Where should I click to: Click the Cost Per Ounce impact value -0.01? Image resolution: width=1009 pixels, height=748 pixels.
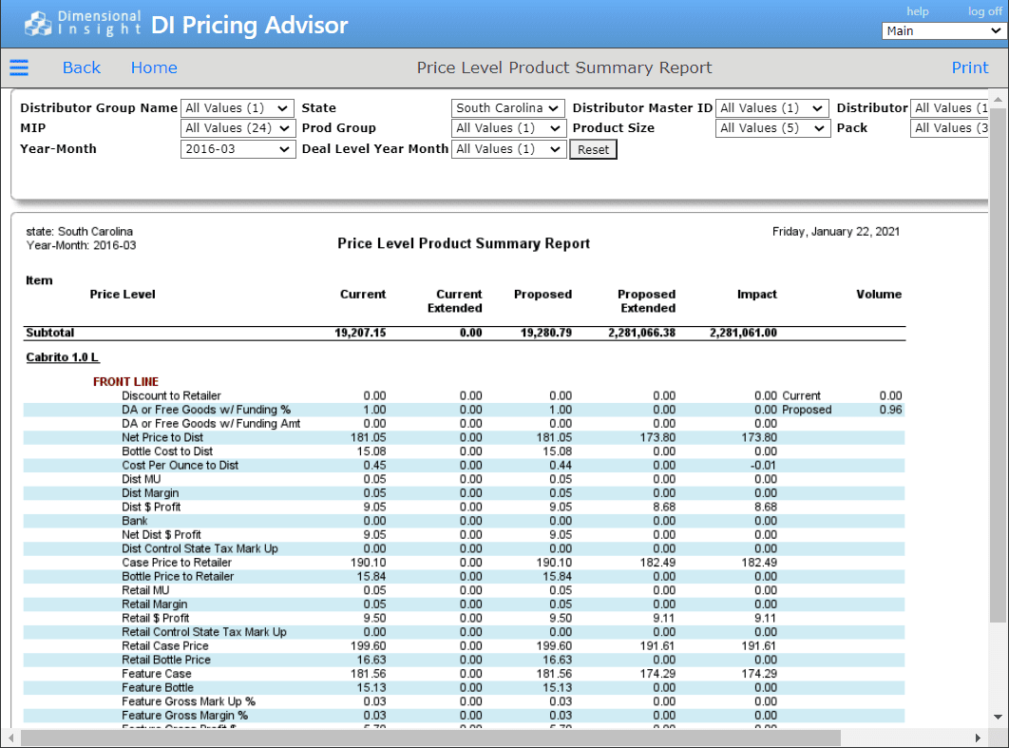tap(764, 466)
